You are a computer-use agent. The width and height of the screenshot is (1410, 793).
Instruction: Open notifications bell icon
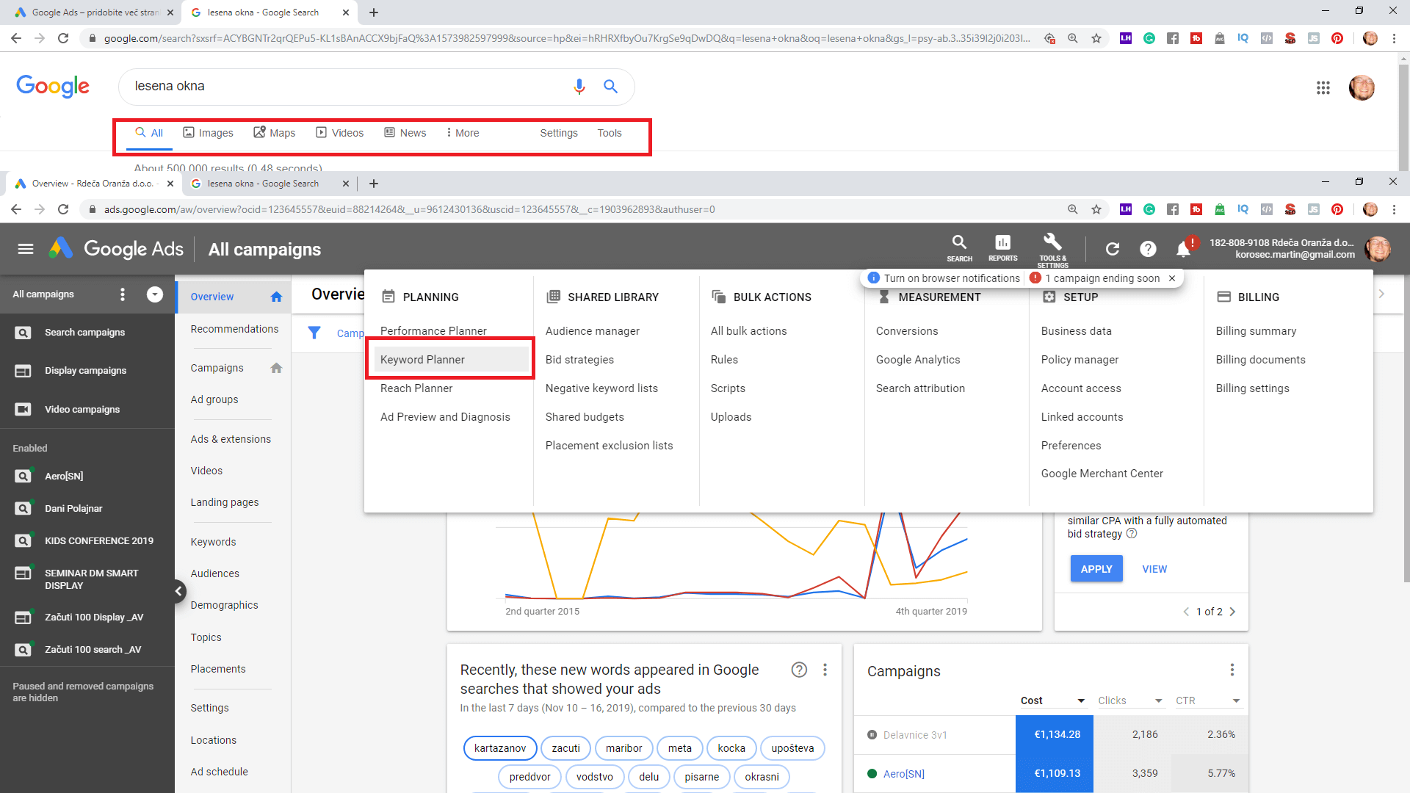click(1183, 250)
